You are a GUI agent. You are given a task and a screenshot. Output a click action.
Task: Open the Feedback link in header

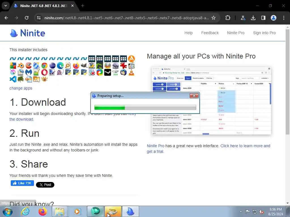(x=210, y=33)
